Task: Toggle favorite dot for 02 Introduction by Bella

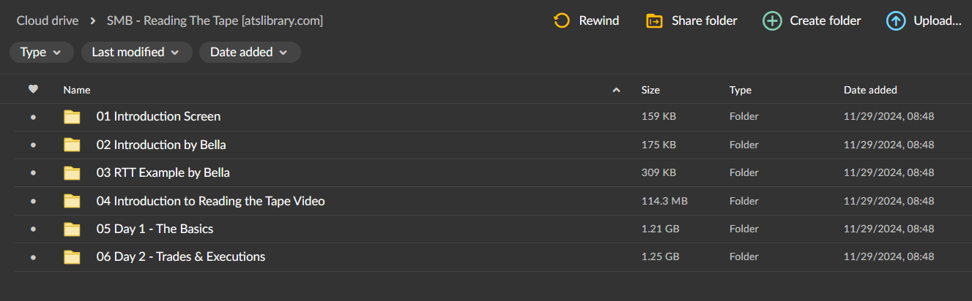Action: (33, 145)
